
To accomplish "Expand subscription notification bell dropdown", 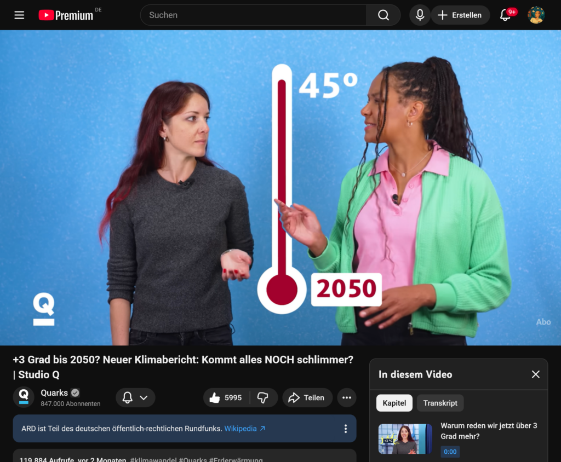I will point(135,398).
